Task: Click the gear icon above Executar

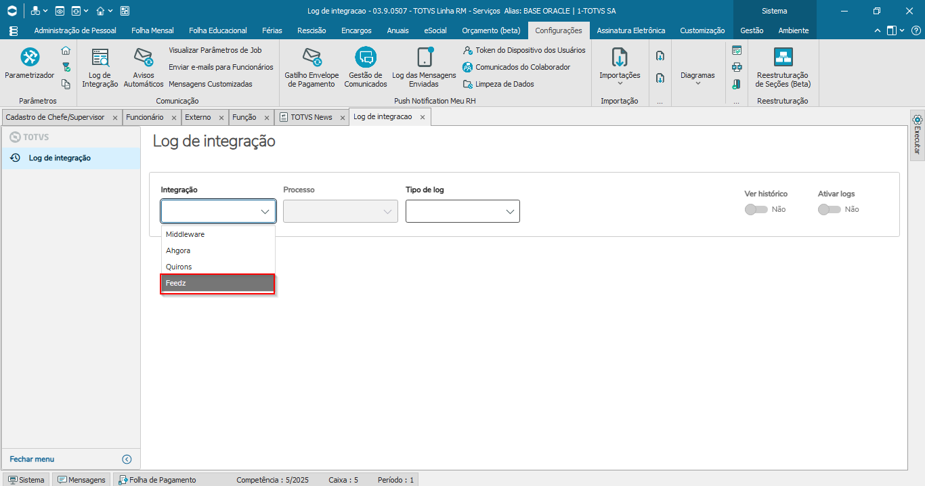Action: tap(918, 119)
